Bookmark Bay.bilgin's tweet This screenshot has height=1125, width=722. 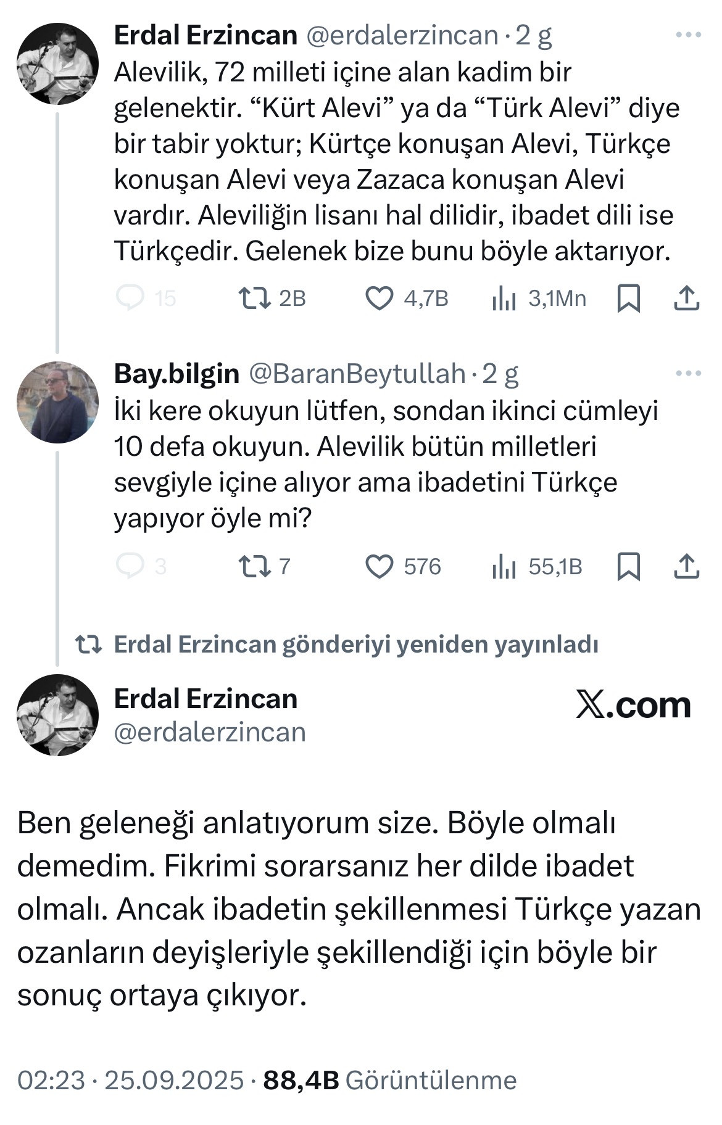pyautogui.click(x=628, y=567)
